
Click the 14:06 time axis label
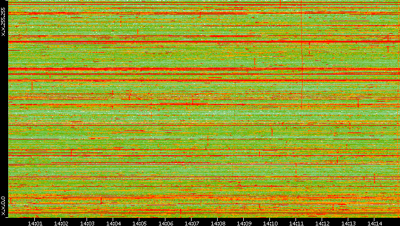165,224
